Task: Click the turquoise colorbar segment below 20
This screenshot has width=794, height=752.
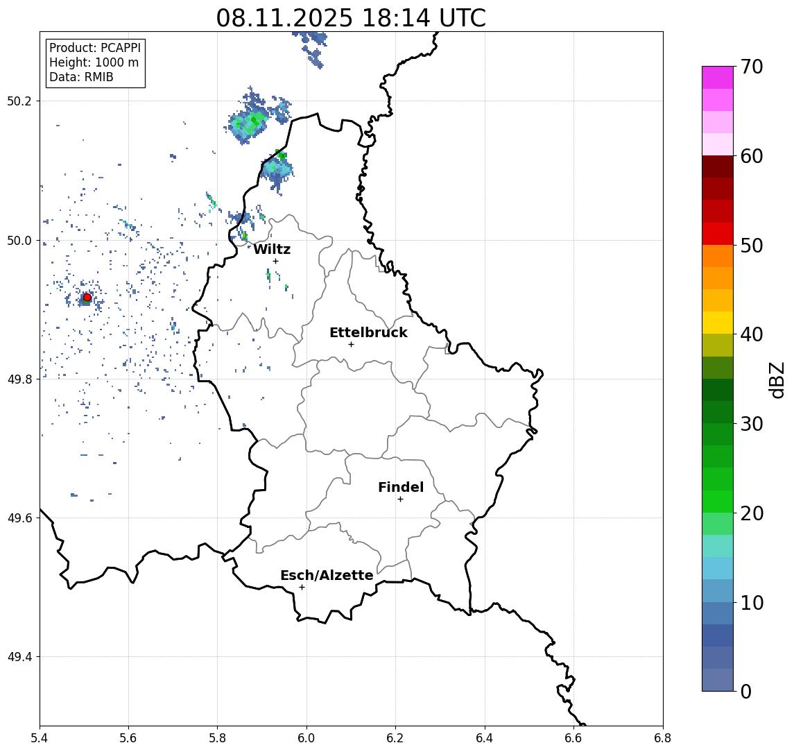Action: point(718,546)
